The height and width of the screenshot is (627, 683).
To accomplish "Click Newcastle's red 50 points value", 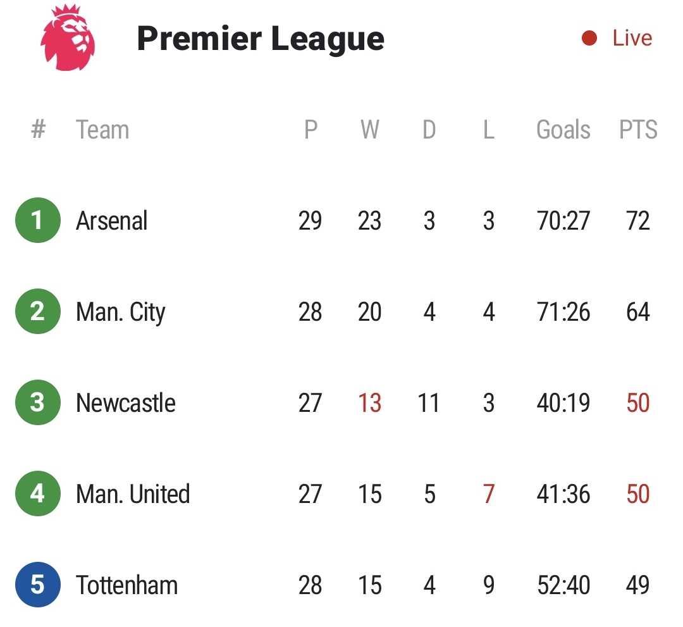I will tap(638, 402).
